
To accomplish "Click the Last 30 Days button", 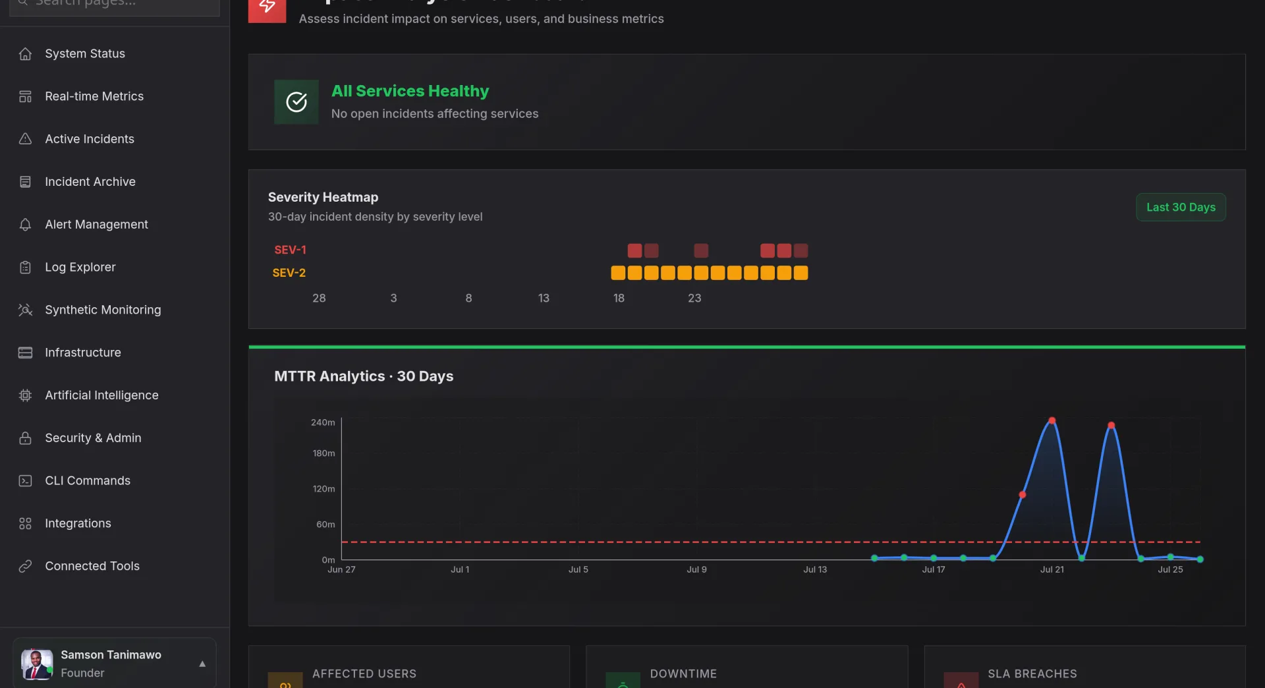I will [x=1181, y=207].
